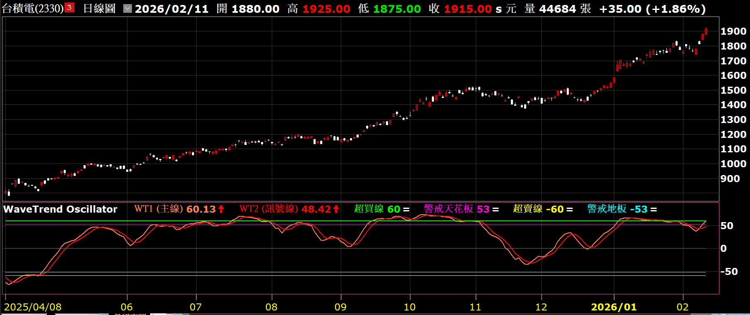
Task: Select the 超買線 60 legend label
Action: tap(377, 209)
